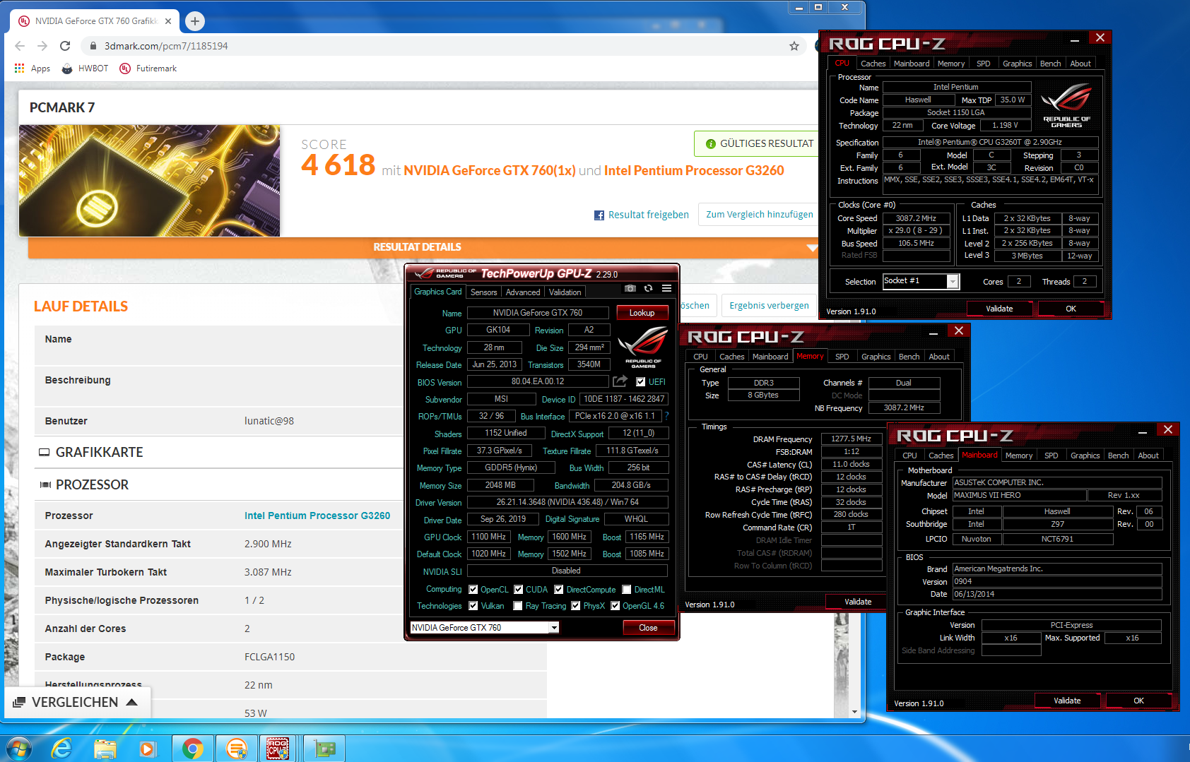This screenshot has width=1190, height=762.
Task: Click Validate in CPU tab window
Action: tap(999, 309)
